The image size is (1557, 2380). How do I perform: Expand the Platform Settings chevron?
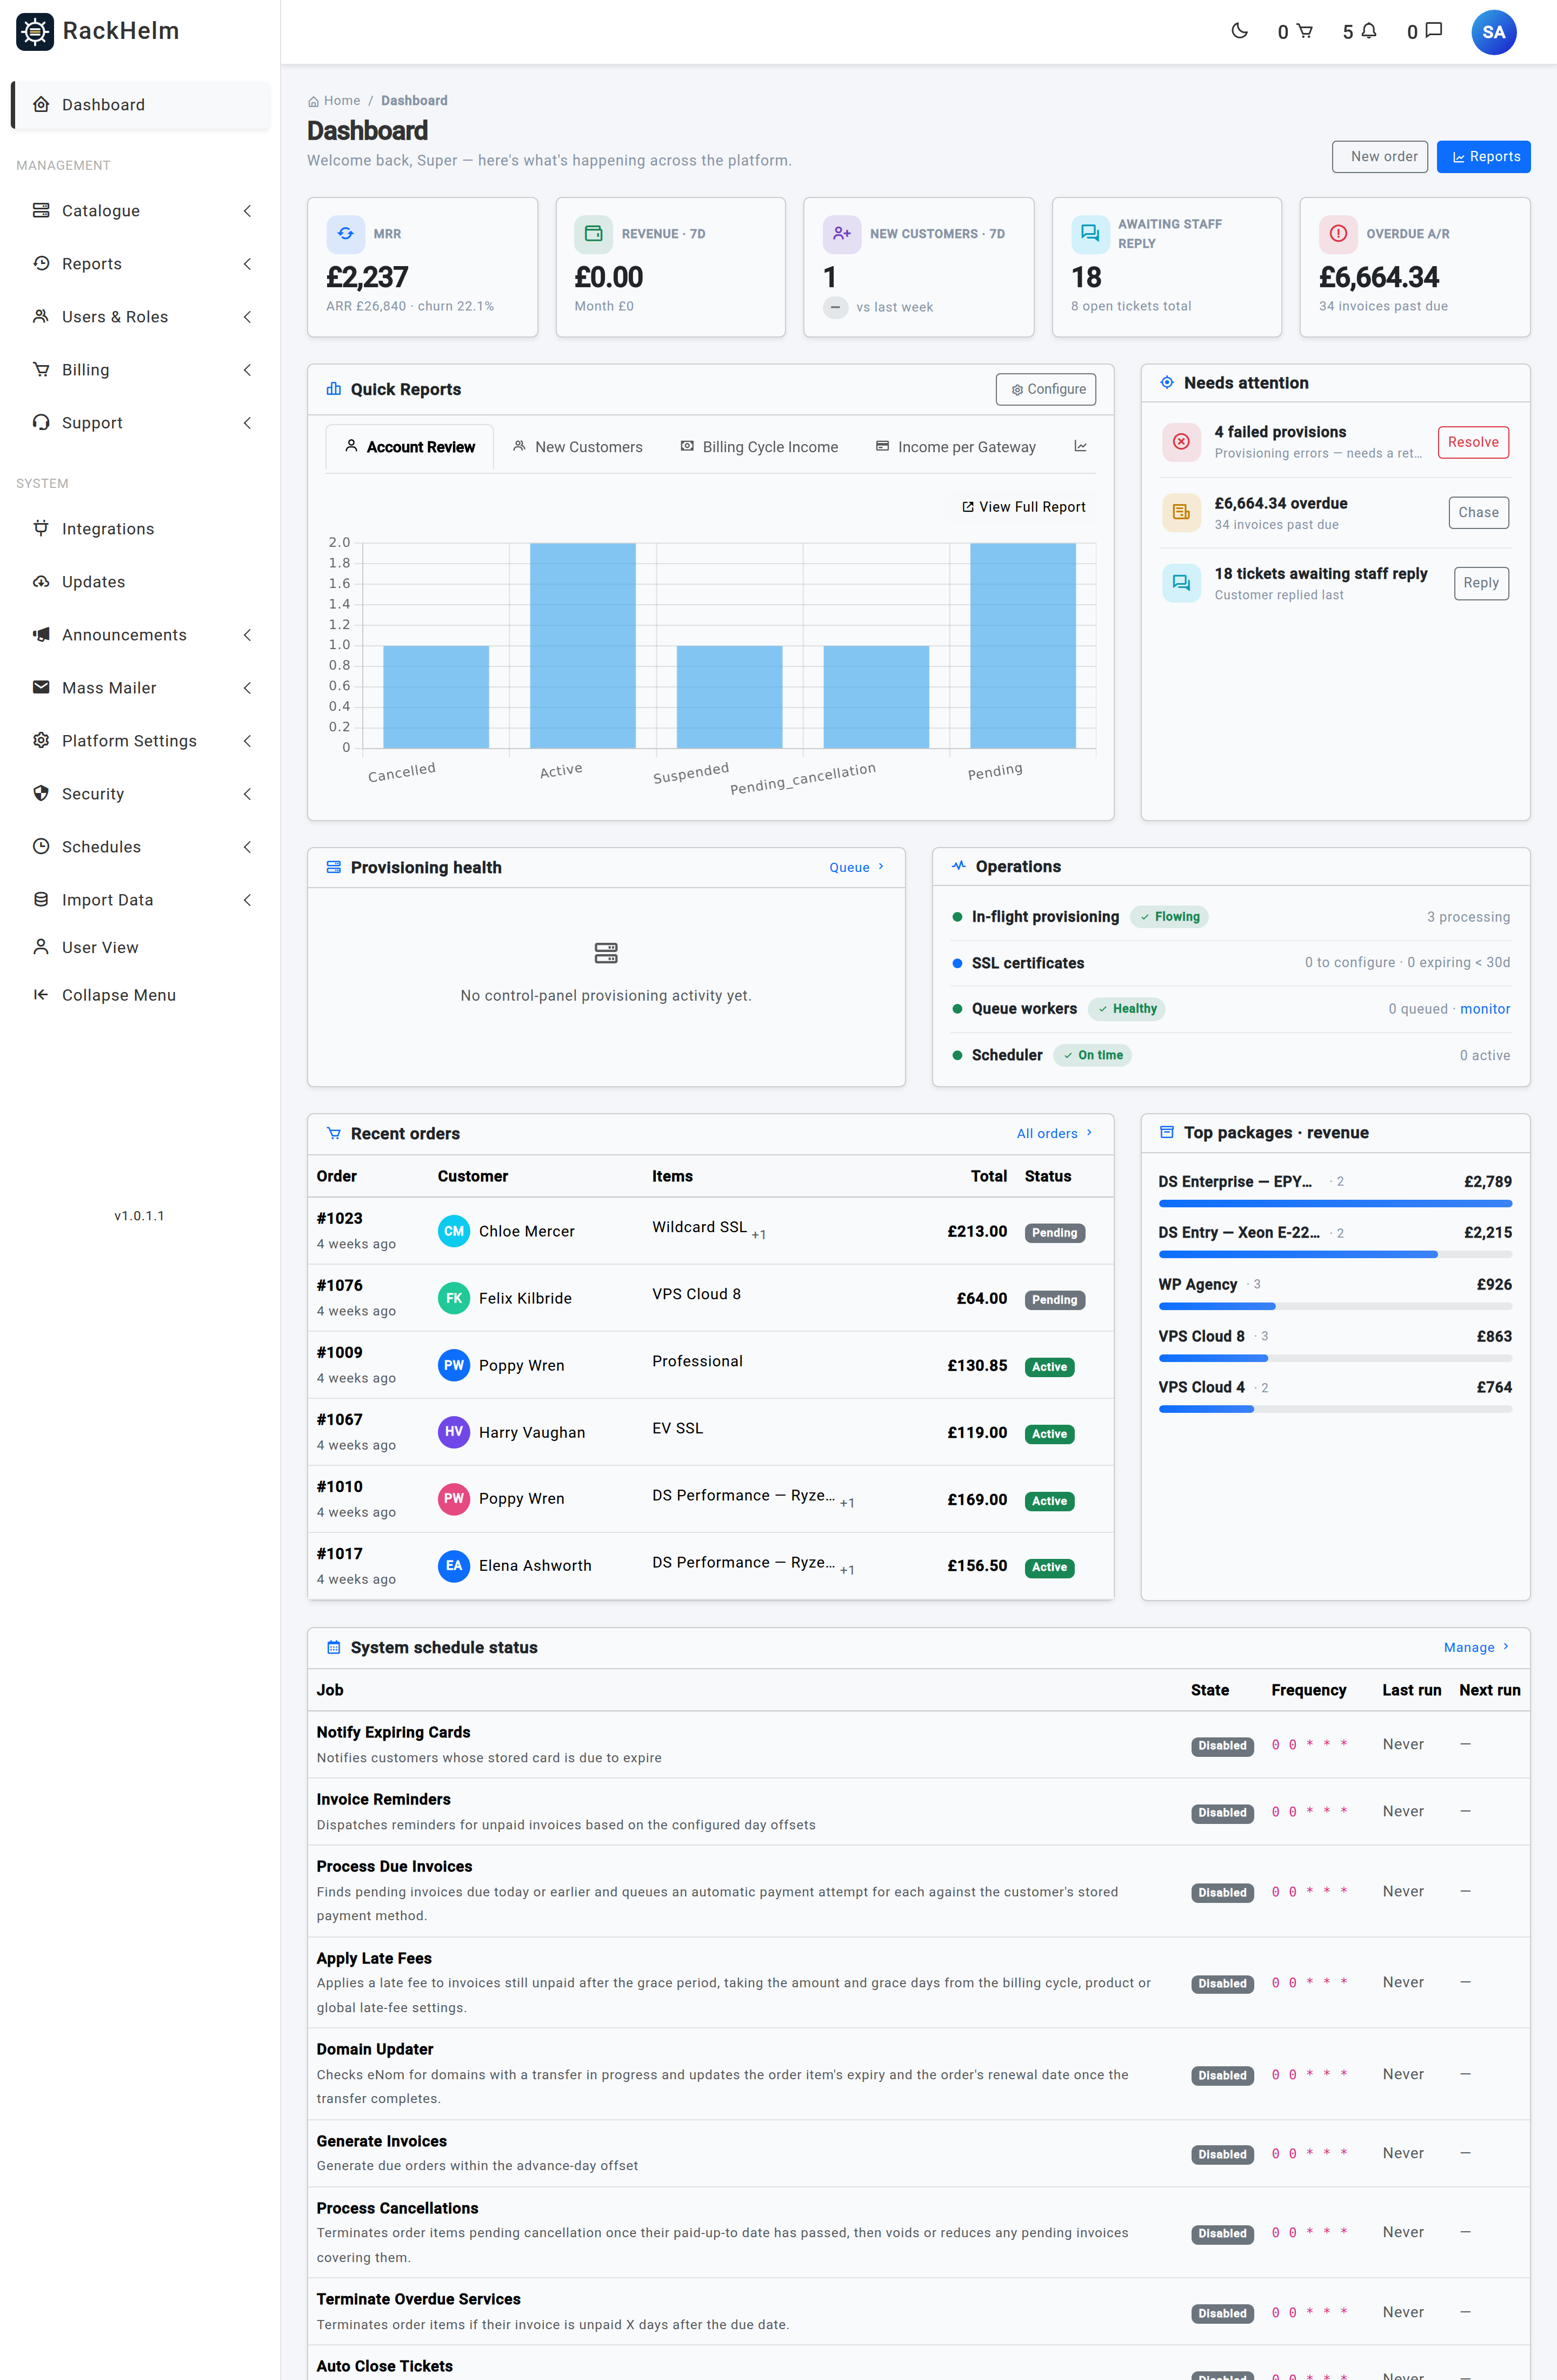point(247,740)
